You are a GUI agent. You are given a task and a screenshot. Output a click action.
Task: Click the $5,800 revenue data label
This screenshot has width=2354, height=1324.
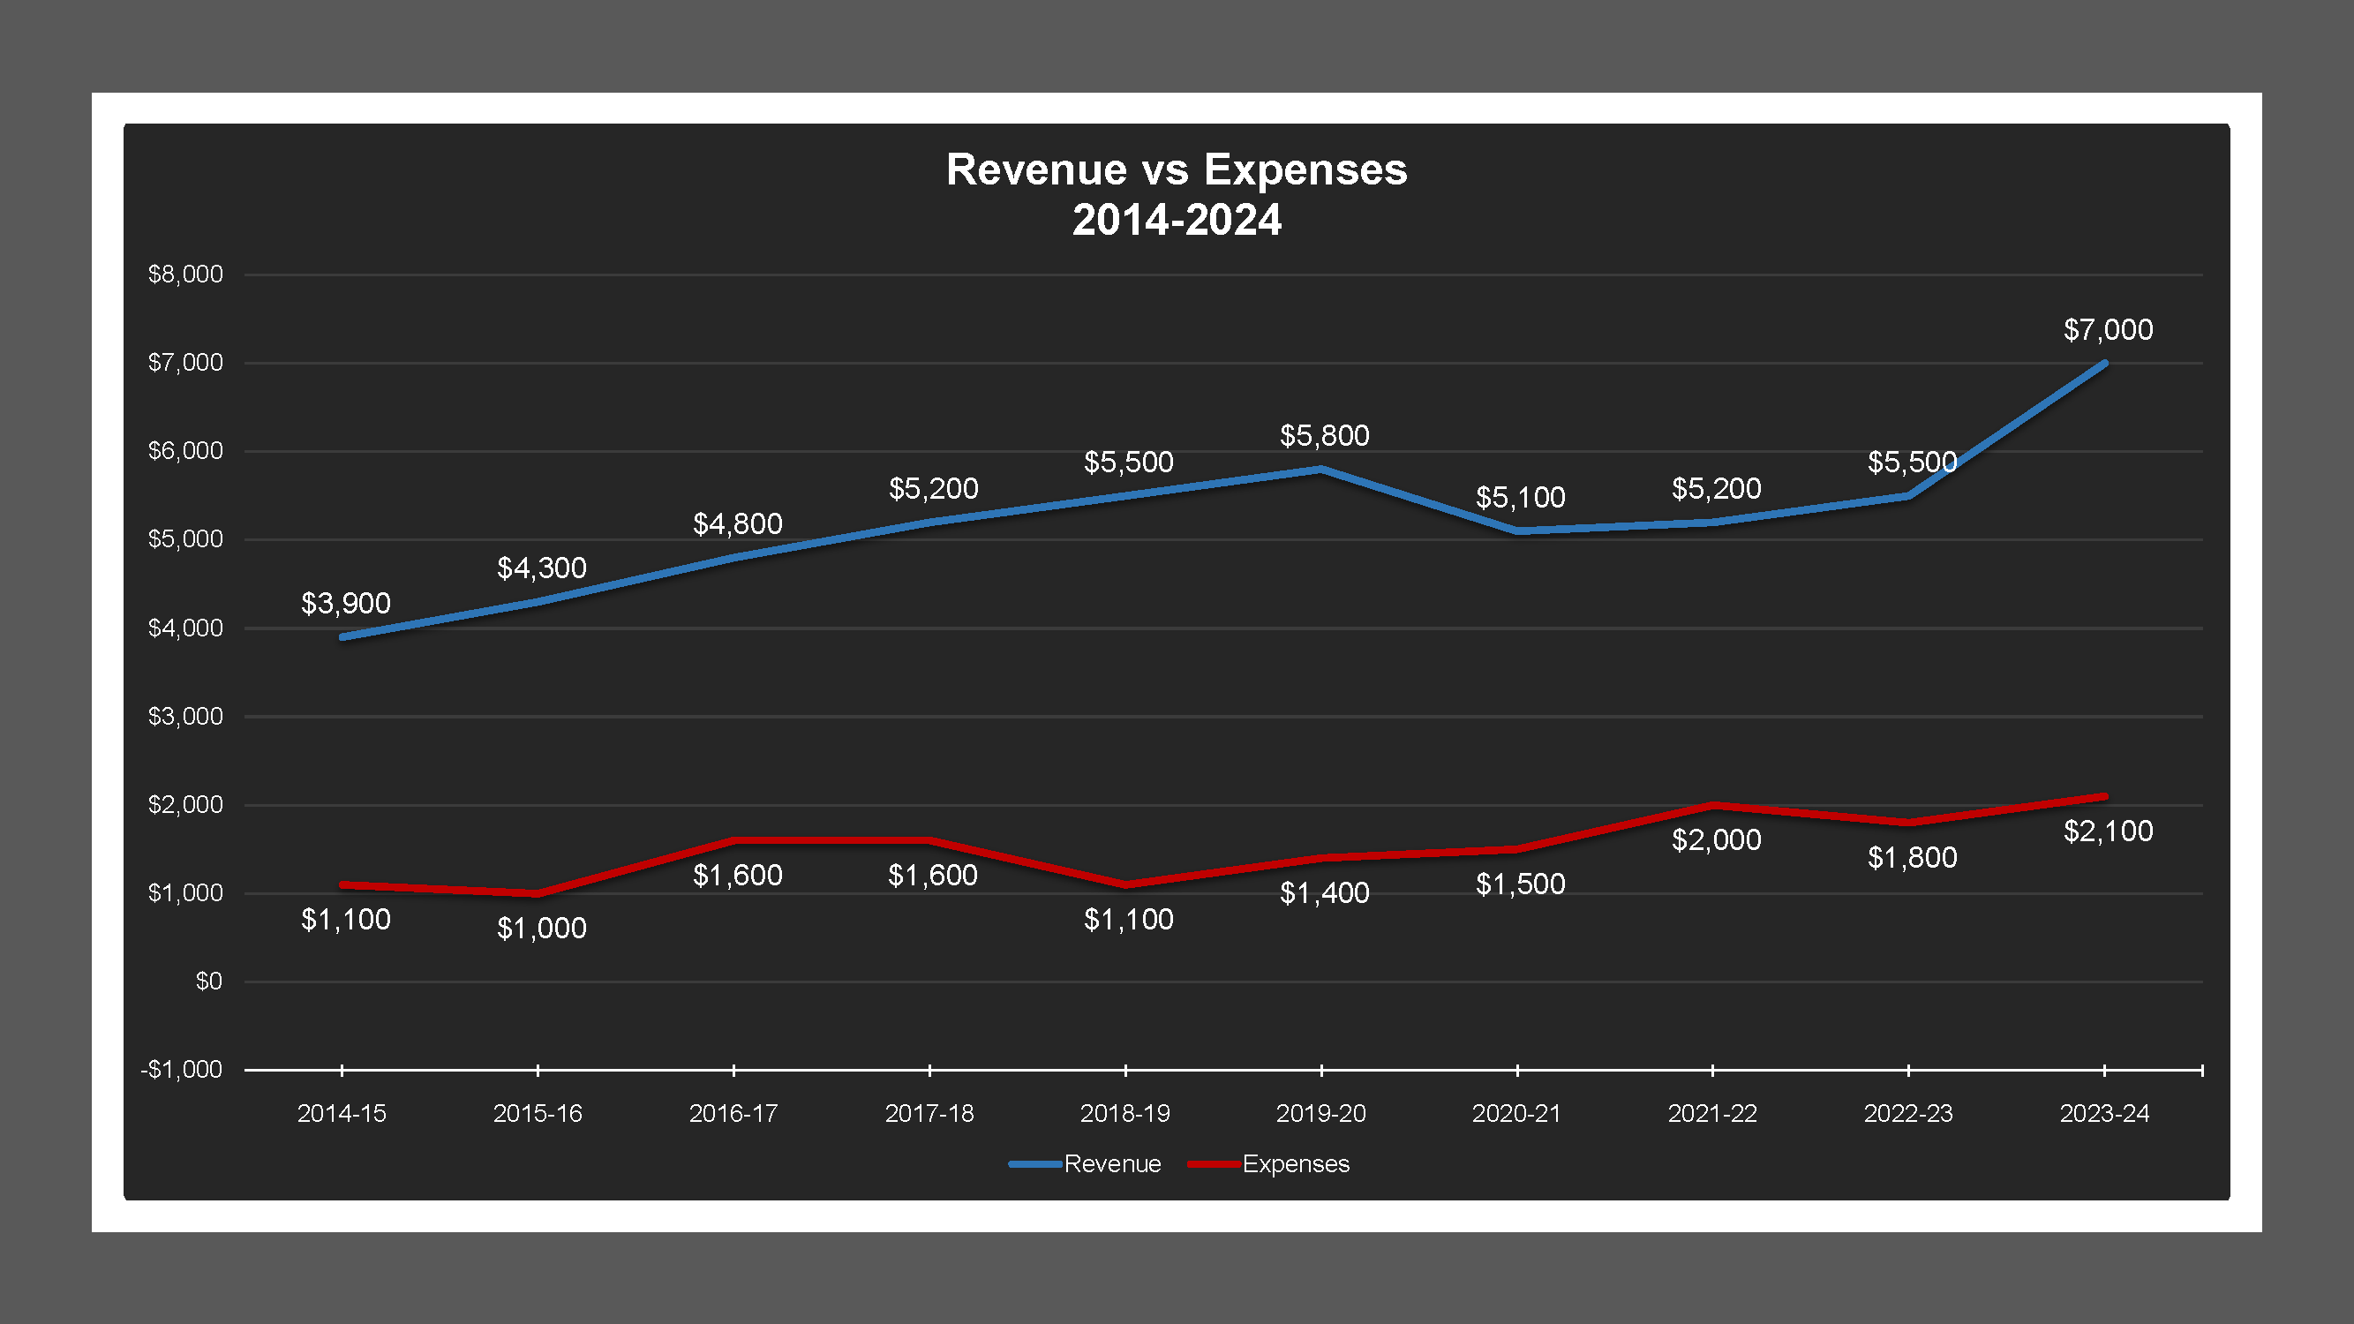click(1324, 436)
